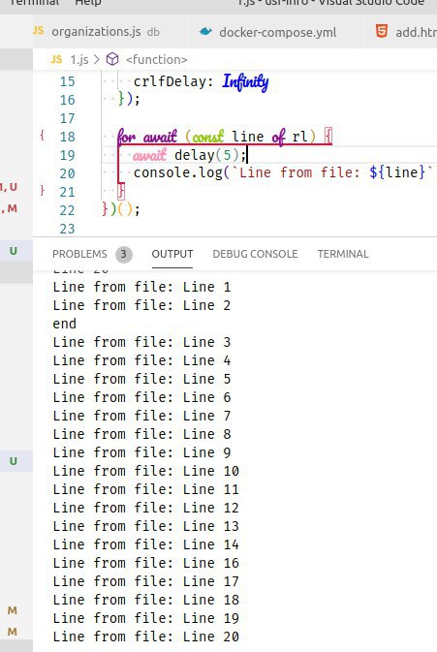The width and height of the screenshot is (437, 652).
Task: Click output 'Line from file: Line 12'
Action: [146, 508]
